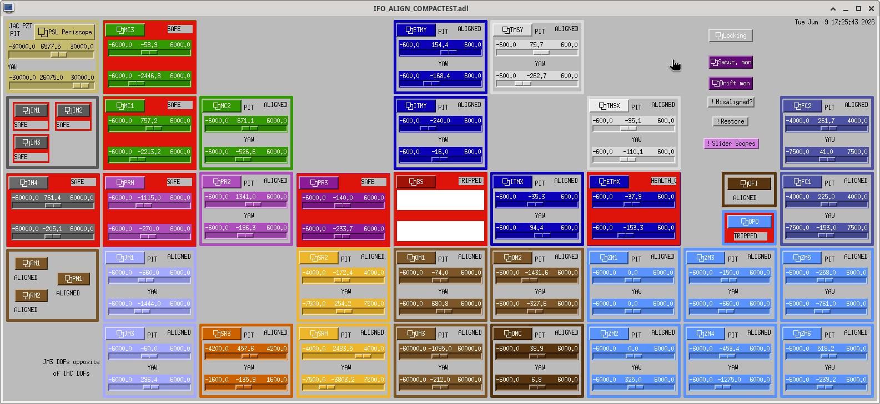The image size is (880, 404).
Task: Open the MC2 optic display
Action: click(x=222, y=106)
